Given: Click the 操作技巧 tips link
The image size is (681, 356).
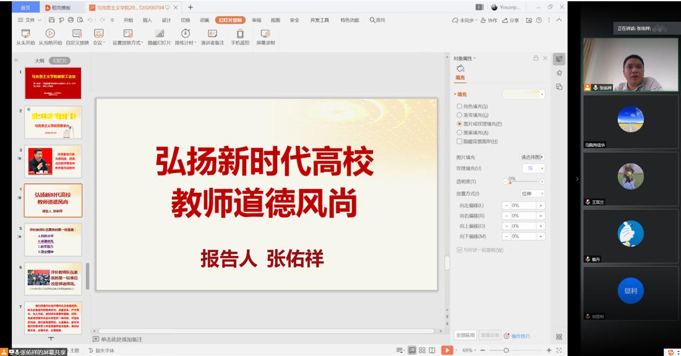Looking at the screenshot, I should pyautogui.click(x=520, y=336).
